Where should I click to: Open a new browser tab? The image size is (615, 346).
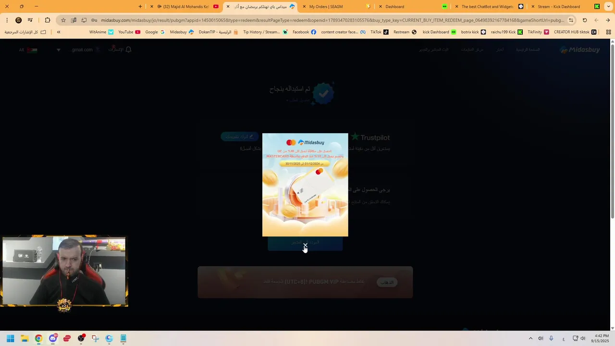pos(140,7)
